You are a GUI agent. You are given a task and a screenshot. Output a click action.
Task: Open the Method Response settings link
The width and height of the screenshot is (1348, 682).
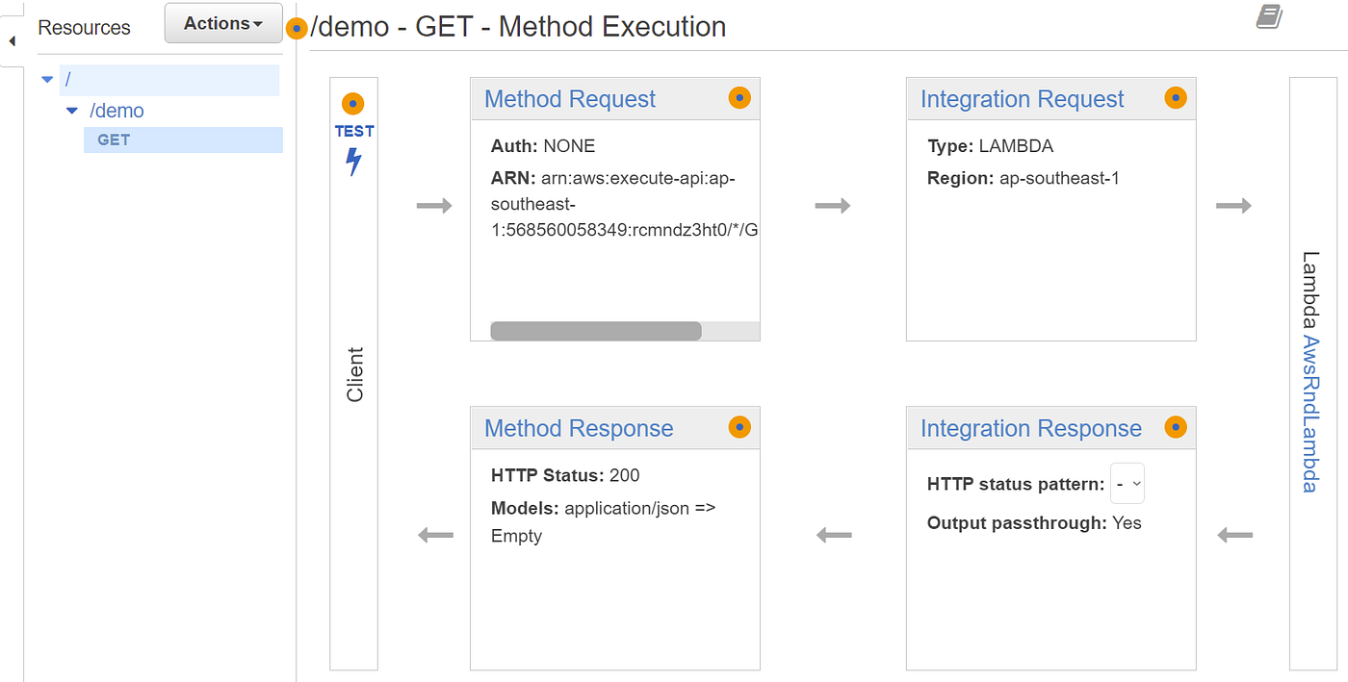[579, 428]
